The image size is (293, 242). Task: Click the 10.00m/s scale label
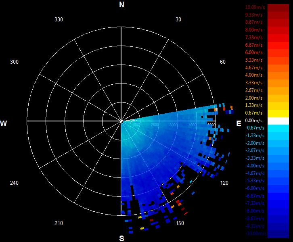point(255,7)
